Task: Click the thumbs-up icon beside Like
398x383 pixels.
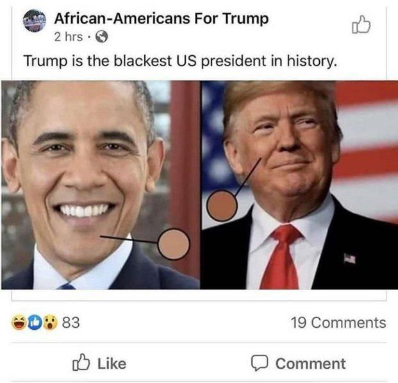Action: [81, 362]
